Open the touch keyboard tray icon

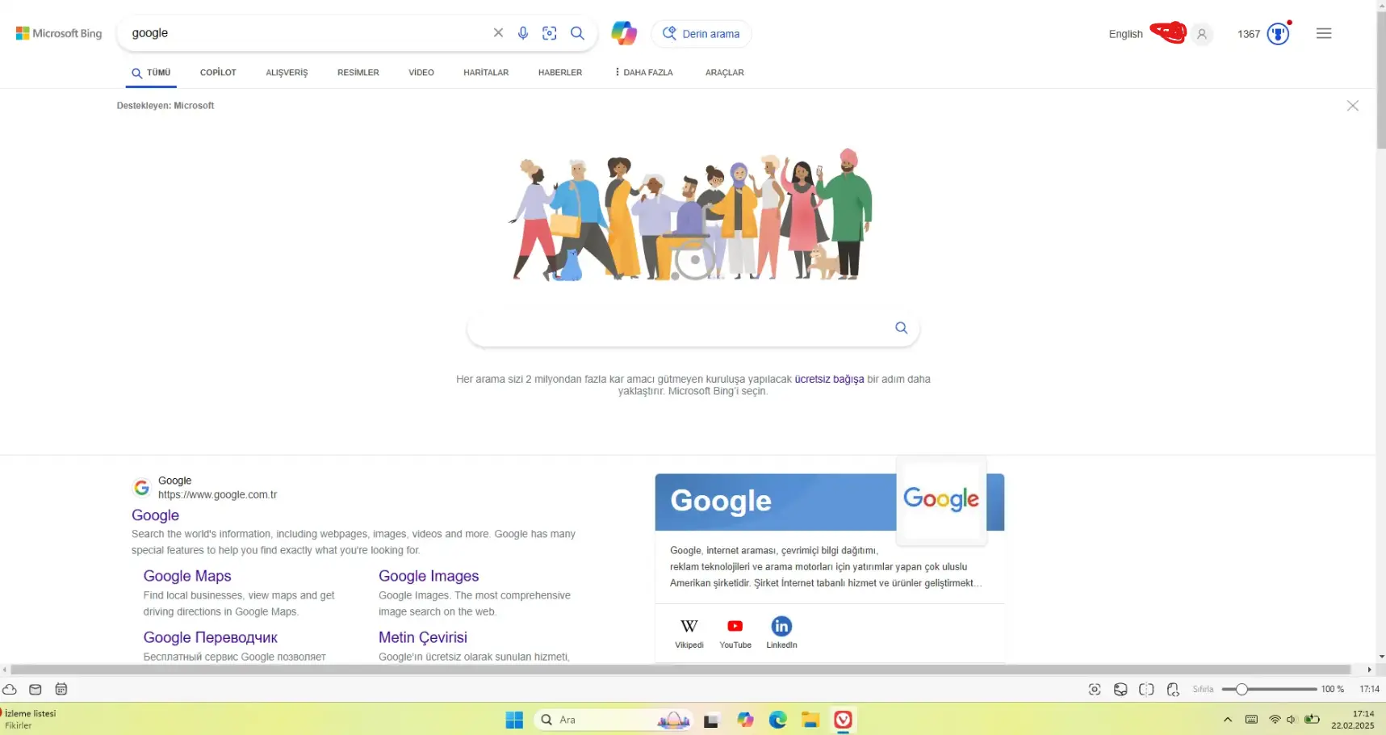(1251, 720)
